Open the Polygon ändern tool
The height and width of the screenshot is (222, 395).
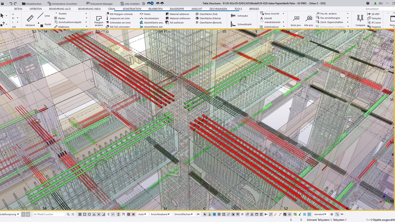pos(99,20)
